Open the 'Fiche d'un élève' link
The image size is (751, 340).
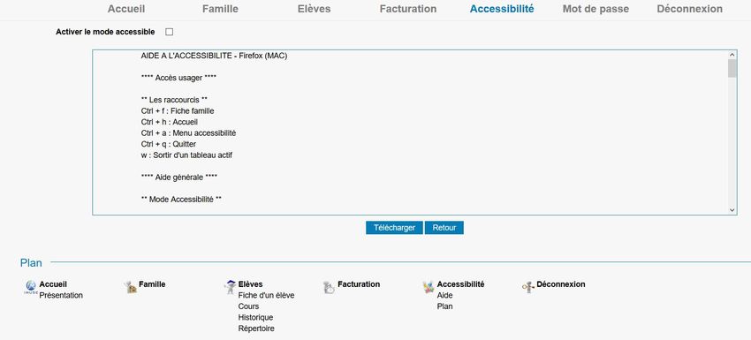(266, 296)
